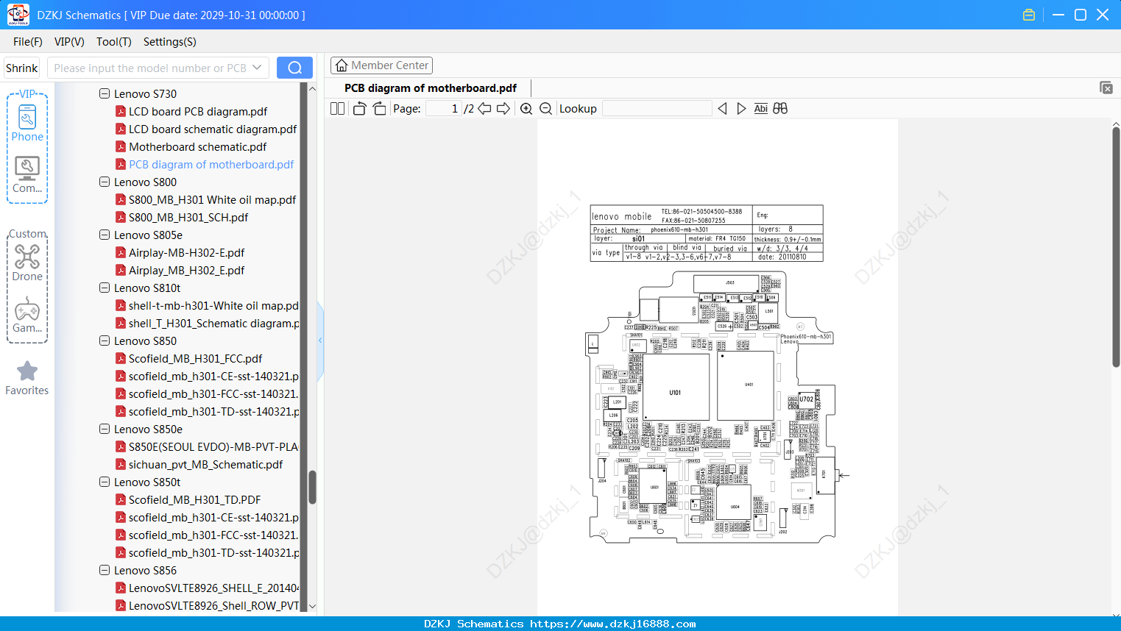Click the binoculars search icon
The height and width of the screenshot is (631, 1121).
pyautogui.click(x=780, y=109)
